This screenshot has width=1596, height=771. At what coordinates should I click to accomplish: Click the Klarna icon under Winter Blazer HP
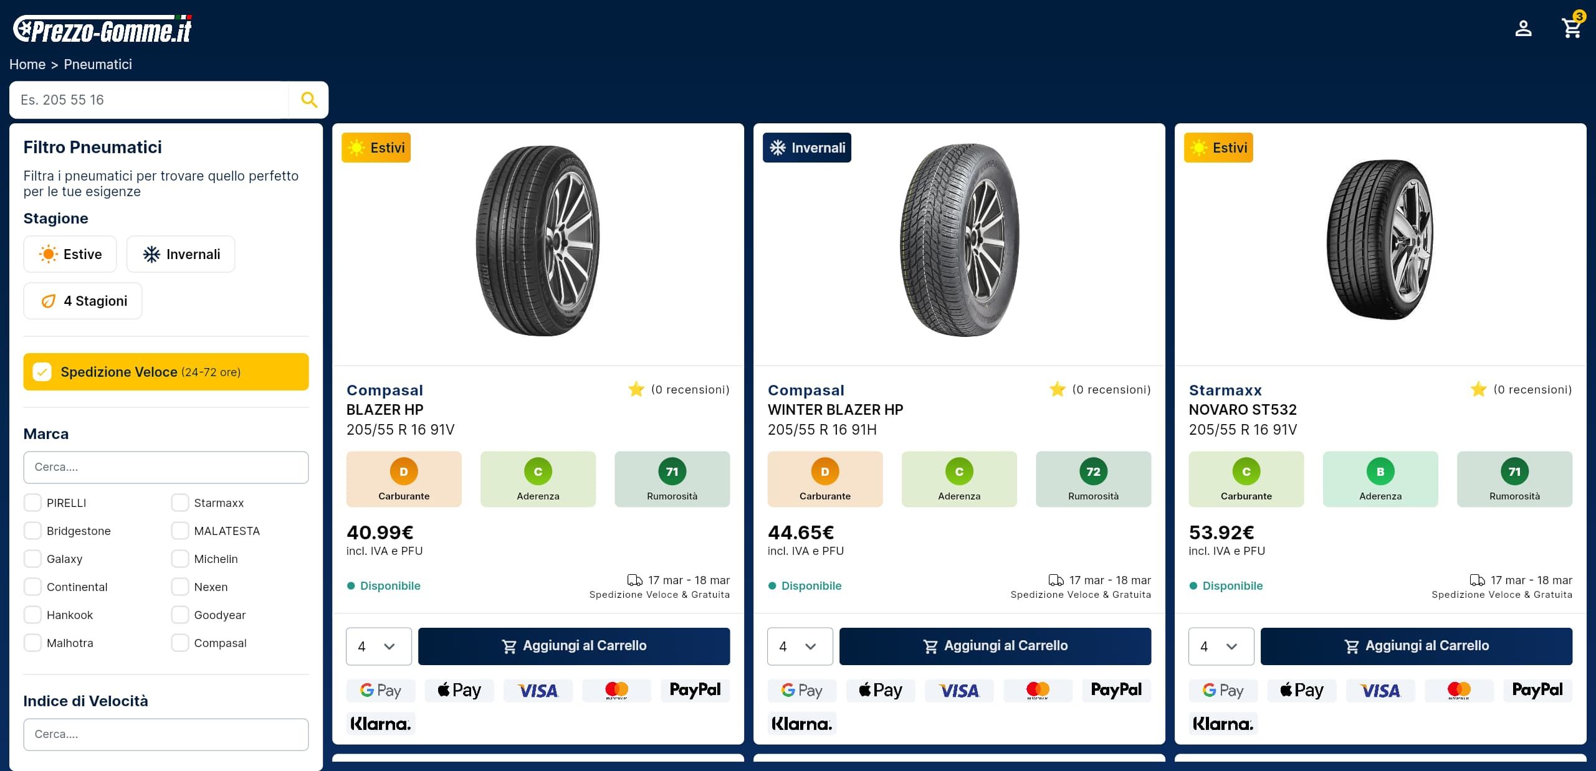point(801,724)
